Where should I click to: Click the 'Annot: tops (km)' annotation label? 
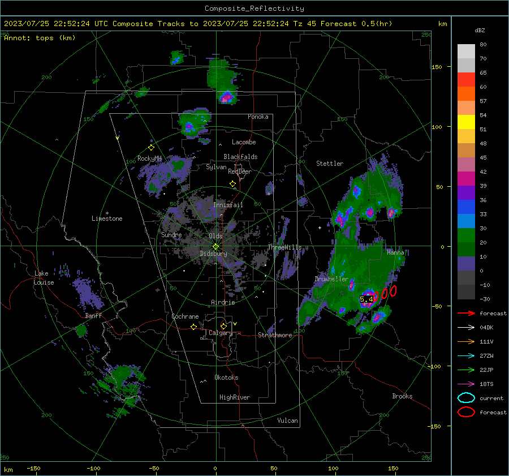tap(40, 38)
